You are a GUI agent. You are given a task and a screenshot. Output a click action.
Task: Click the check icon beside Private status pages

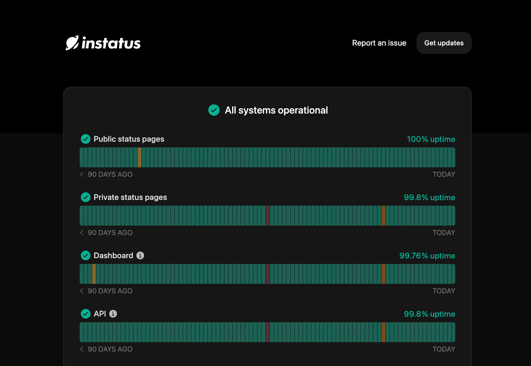(86, 197)
